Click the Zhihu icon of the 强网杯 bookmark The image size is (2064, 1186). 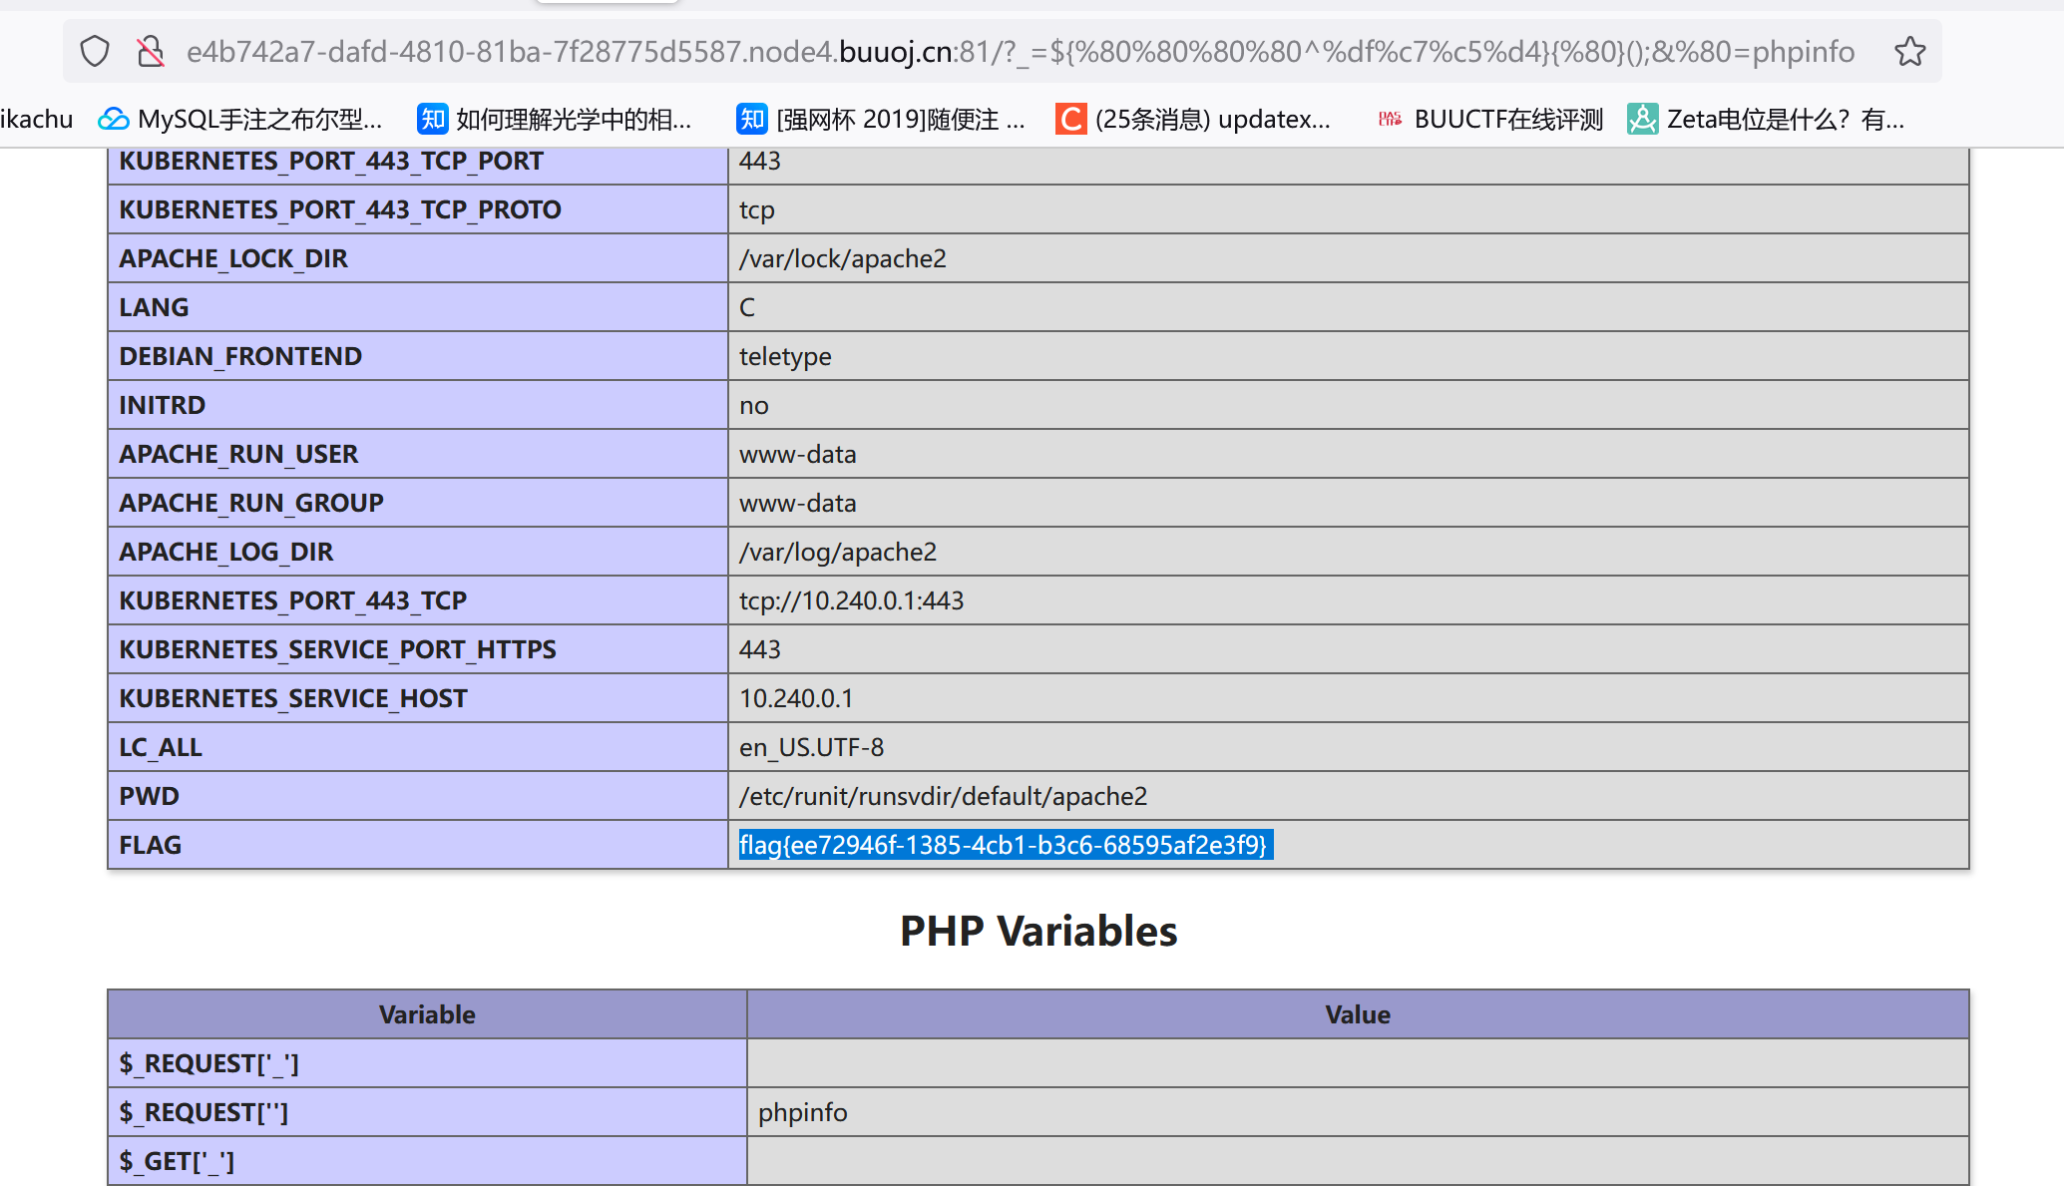(751, 120)
